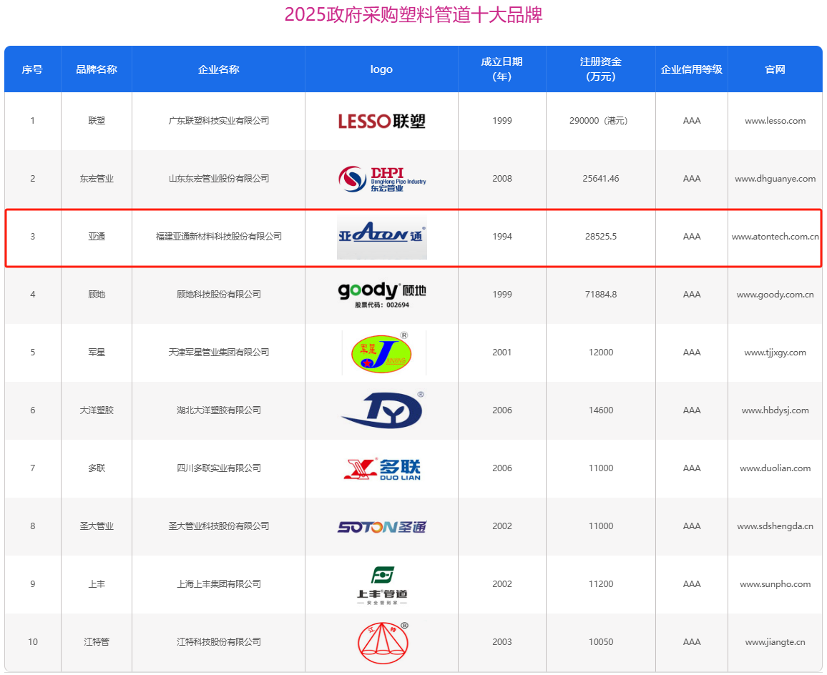The width and height of the screenshot is (827, 675).
Task: Select the 军星 Junxing circular logo
Action: coord(381,353)
